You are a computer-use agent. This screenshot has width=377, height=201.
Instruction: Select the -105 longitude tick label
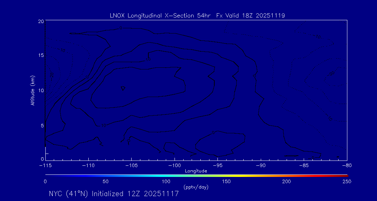[131, 165]
